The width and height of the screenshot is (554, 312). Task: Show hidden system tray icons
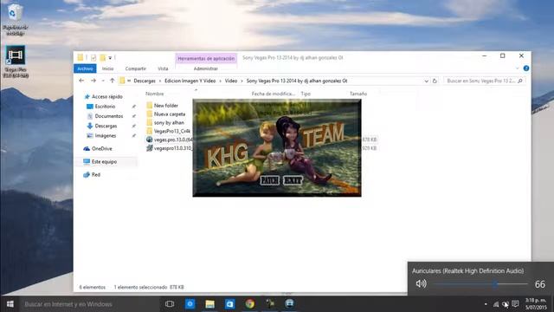486,304
